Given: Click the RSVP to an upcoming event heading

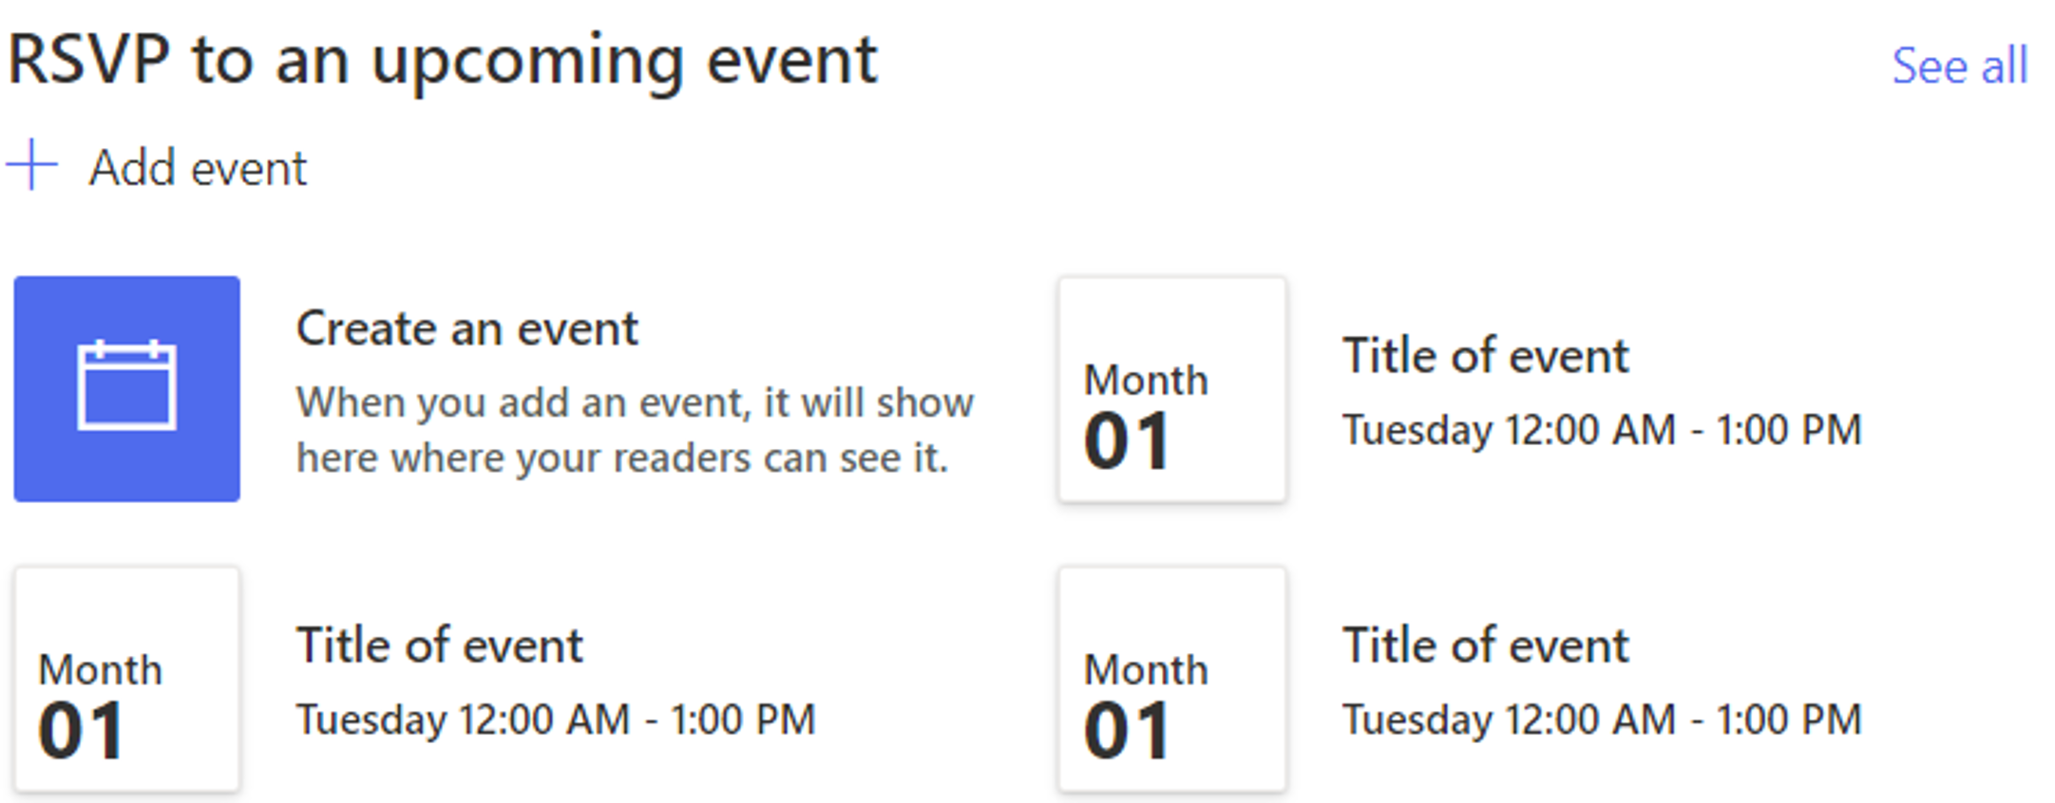Looking at the screenshot, I should pos(443,61).
